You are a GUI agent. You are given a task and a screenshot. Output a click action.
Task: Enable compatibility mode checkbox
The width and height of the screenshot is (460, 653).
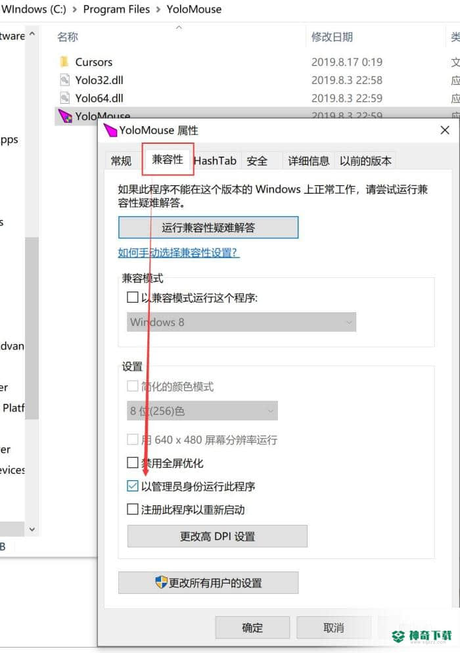click(x=133, y=298)
